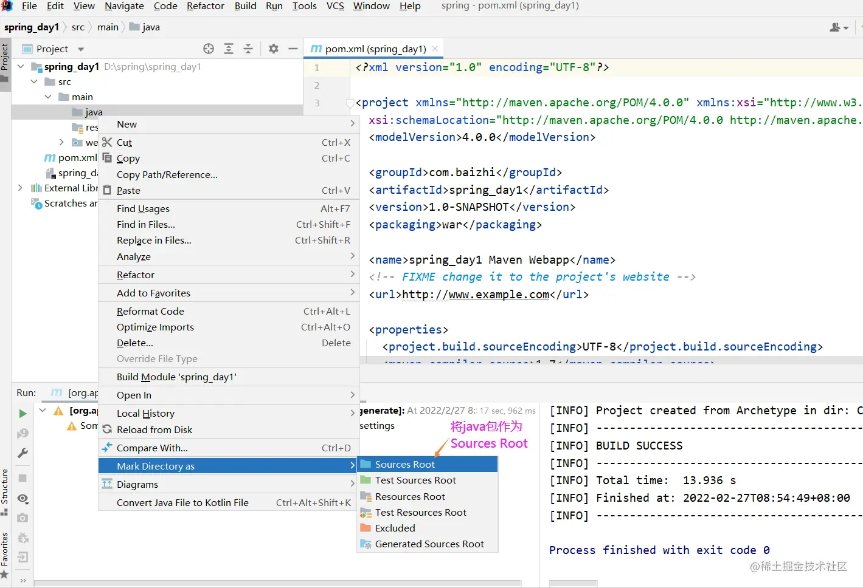Image resolution: width=863 pixels, height=588 pixels.
Task: Choose Find in Files
Action: point(229,224)
